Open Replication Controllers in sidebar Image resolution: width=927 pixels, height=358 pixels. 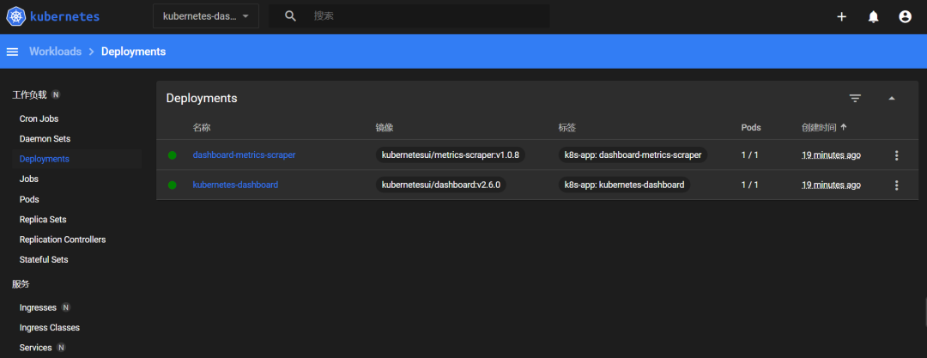(63, 240)
